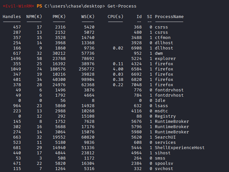The width and height of the screenshot is (229, 172).
Task: Click the working set value 60820
Action: coord(88,137)
